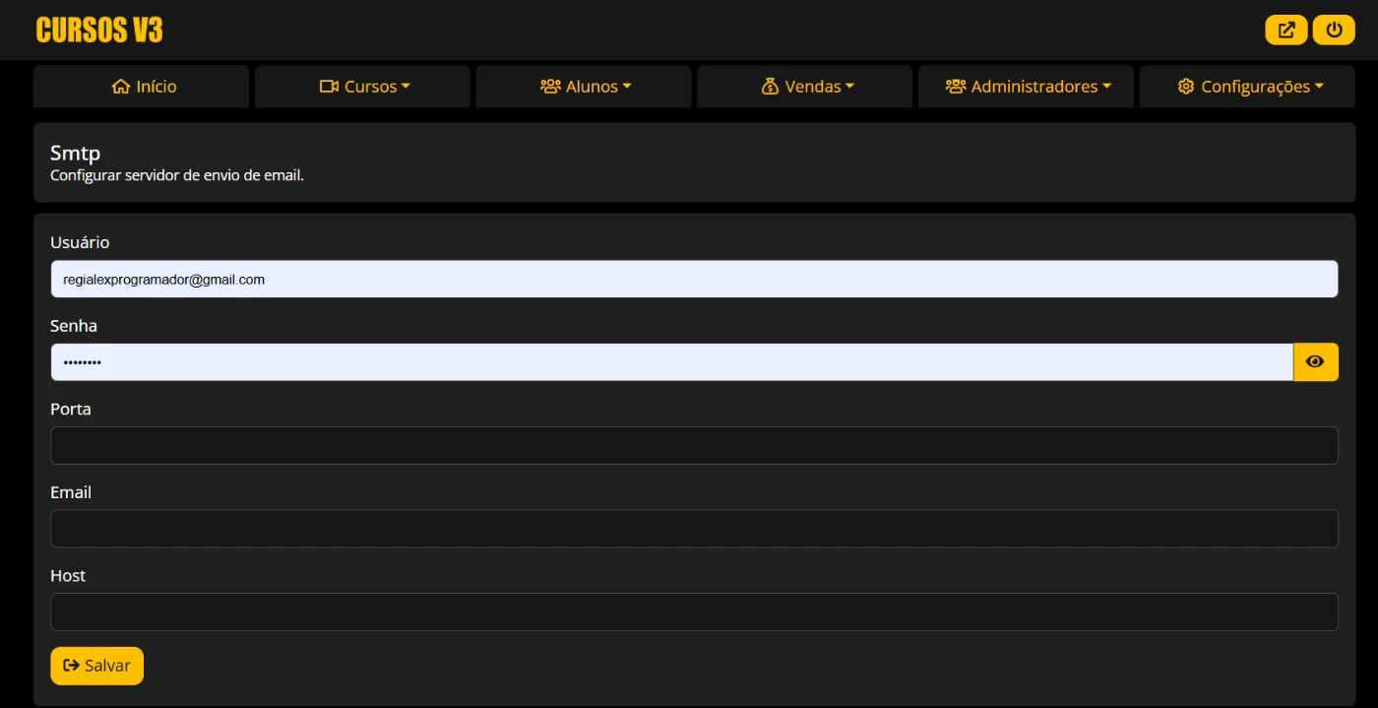Click the power logout icon button
Image resolution: width=1378 pixels, height=708 pixels.
[x=1334, y=30]
